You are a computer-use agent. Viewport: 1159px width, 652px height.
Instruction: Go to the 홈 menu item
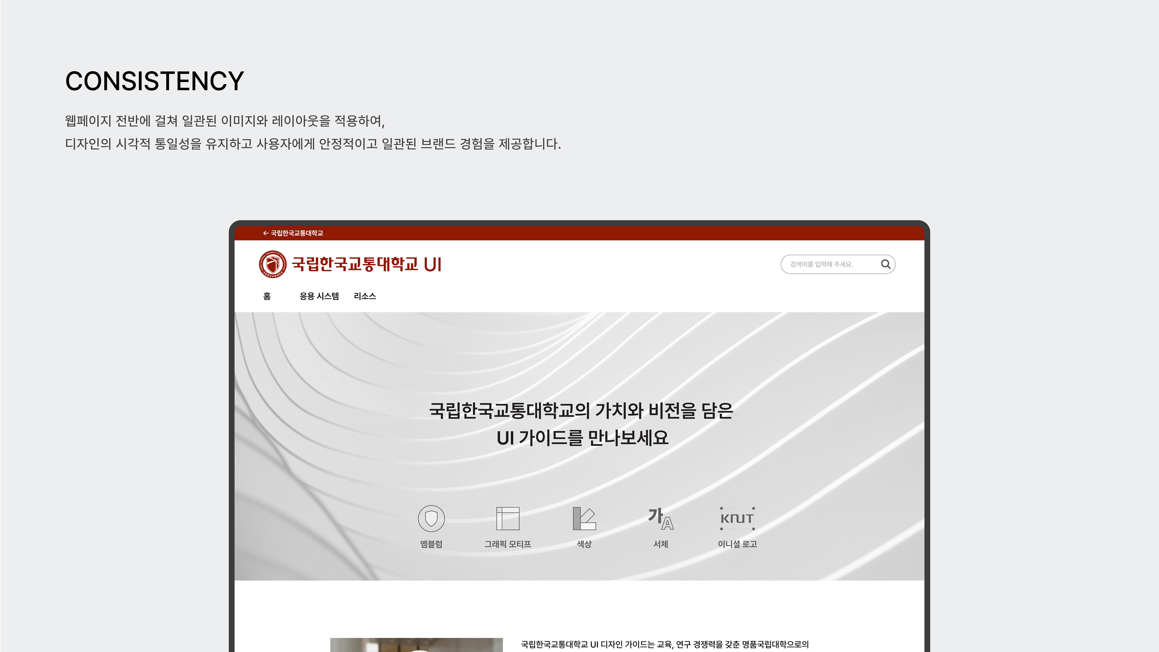[267, 296]
